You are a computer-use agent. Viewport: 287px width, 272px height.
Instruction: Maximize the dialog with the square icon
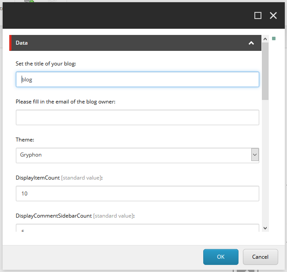258,15
